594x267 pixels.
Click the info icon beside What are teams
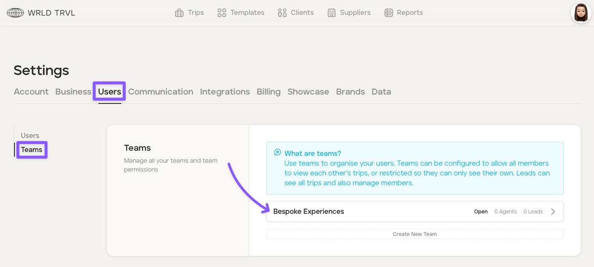pos(278,152)
